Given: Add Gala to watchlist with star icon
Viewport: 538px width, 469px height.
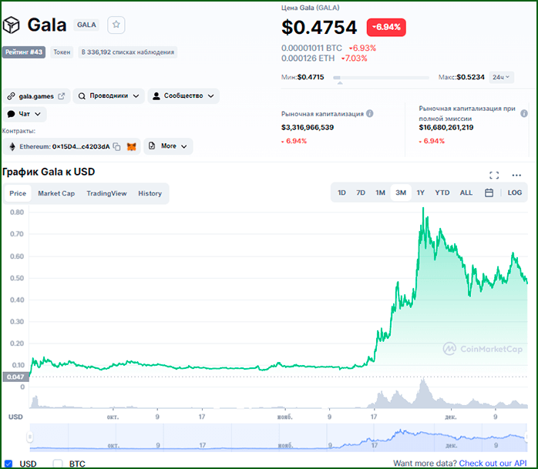Looking at the screenshot, I should [x=116, y=25].
